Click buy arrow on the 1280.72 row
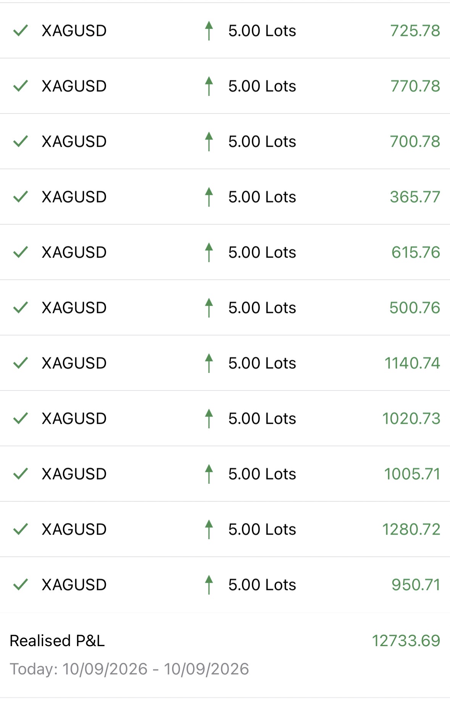The image size is (450, 705). coord(209,529)
